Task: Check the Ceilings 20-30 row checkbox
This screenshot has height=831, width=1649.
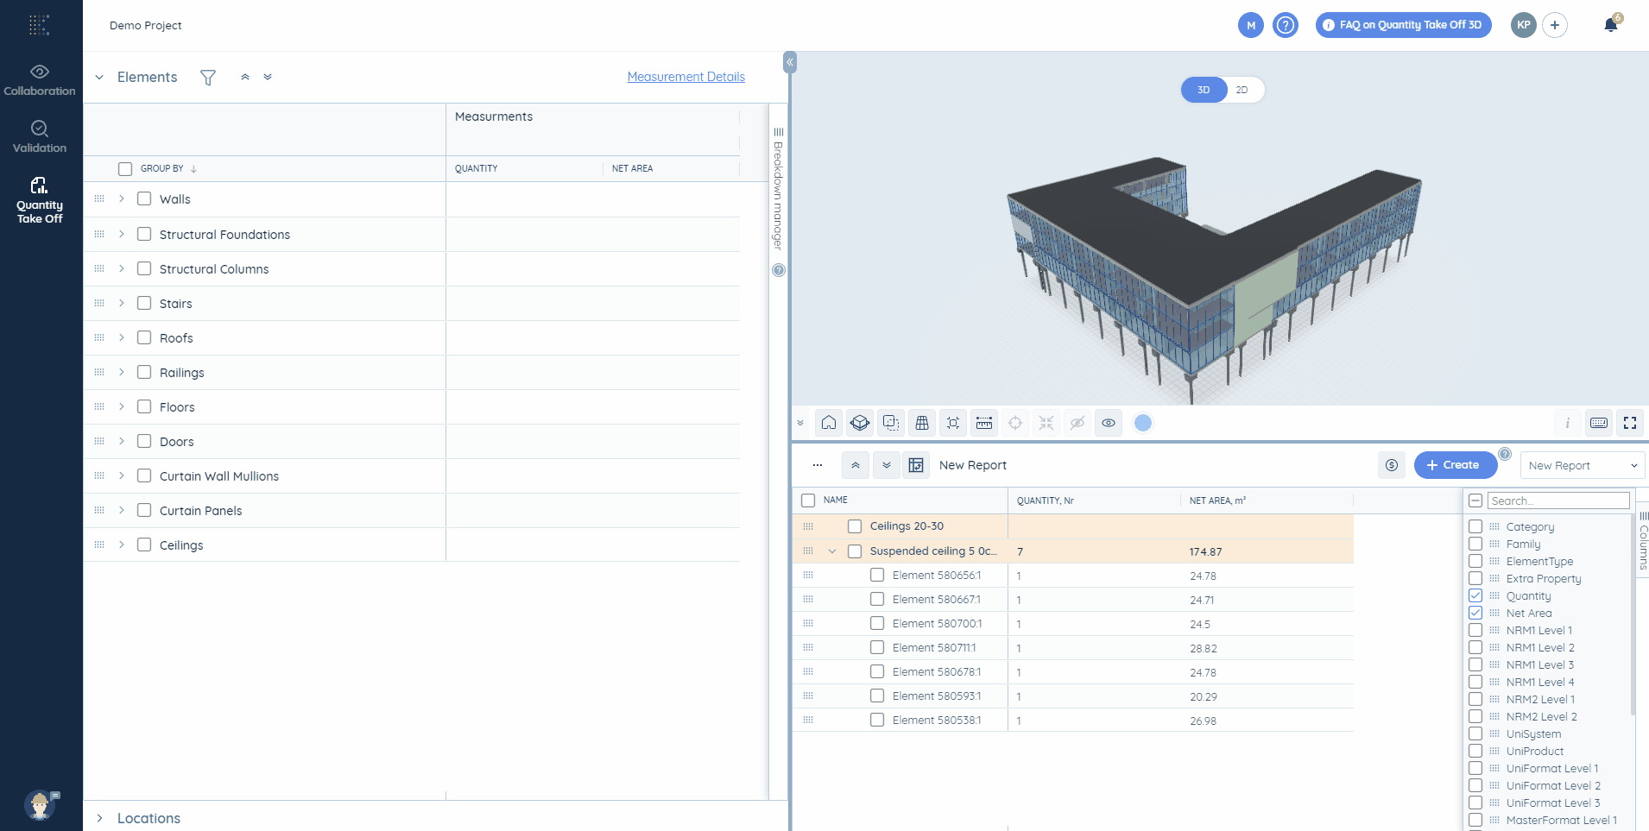Action: coord(855,526)
